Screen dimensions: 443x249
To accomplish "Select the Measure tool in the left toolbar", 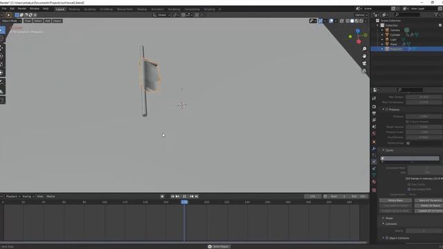I will click(1, 91).
